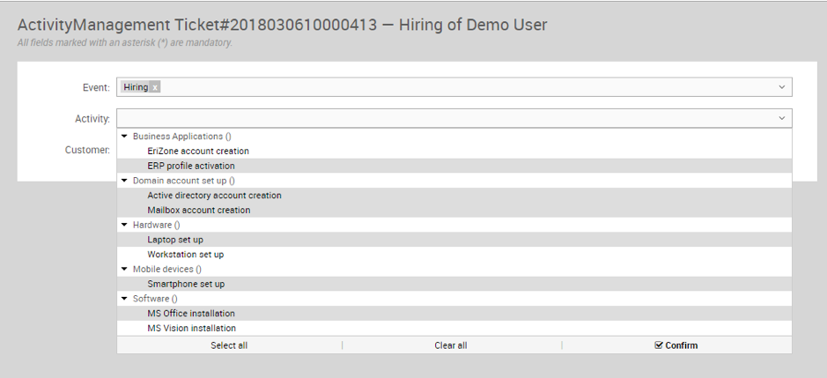
Task: Collapse the Software group triangle
Action: click(x=124, y=299)
